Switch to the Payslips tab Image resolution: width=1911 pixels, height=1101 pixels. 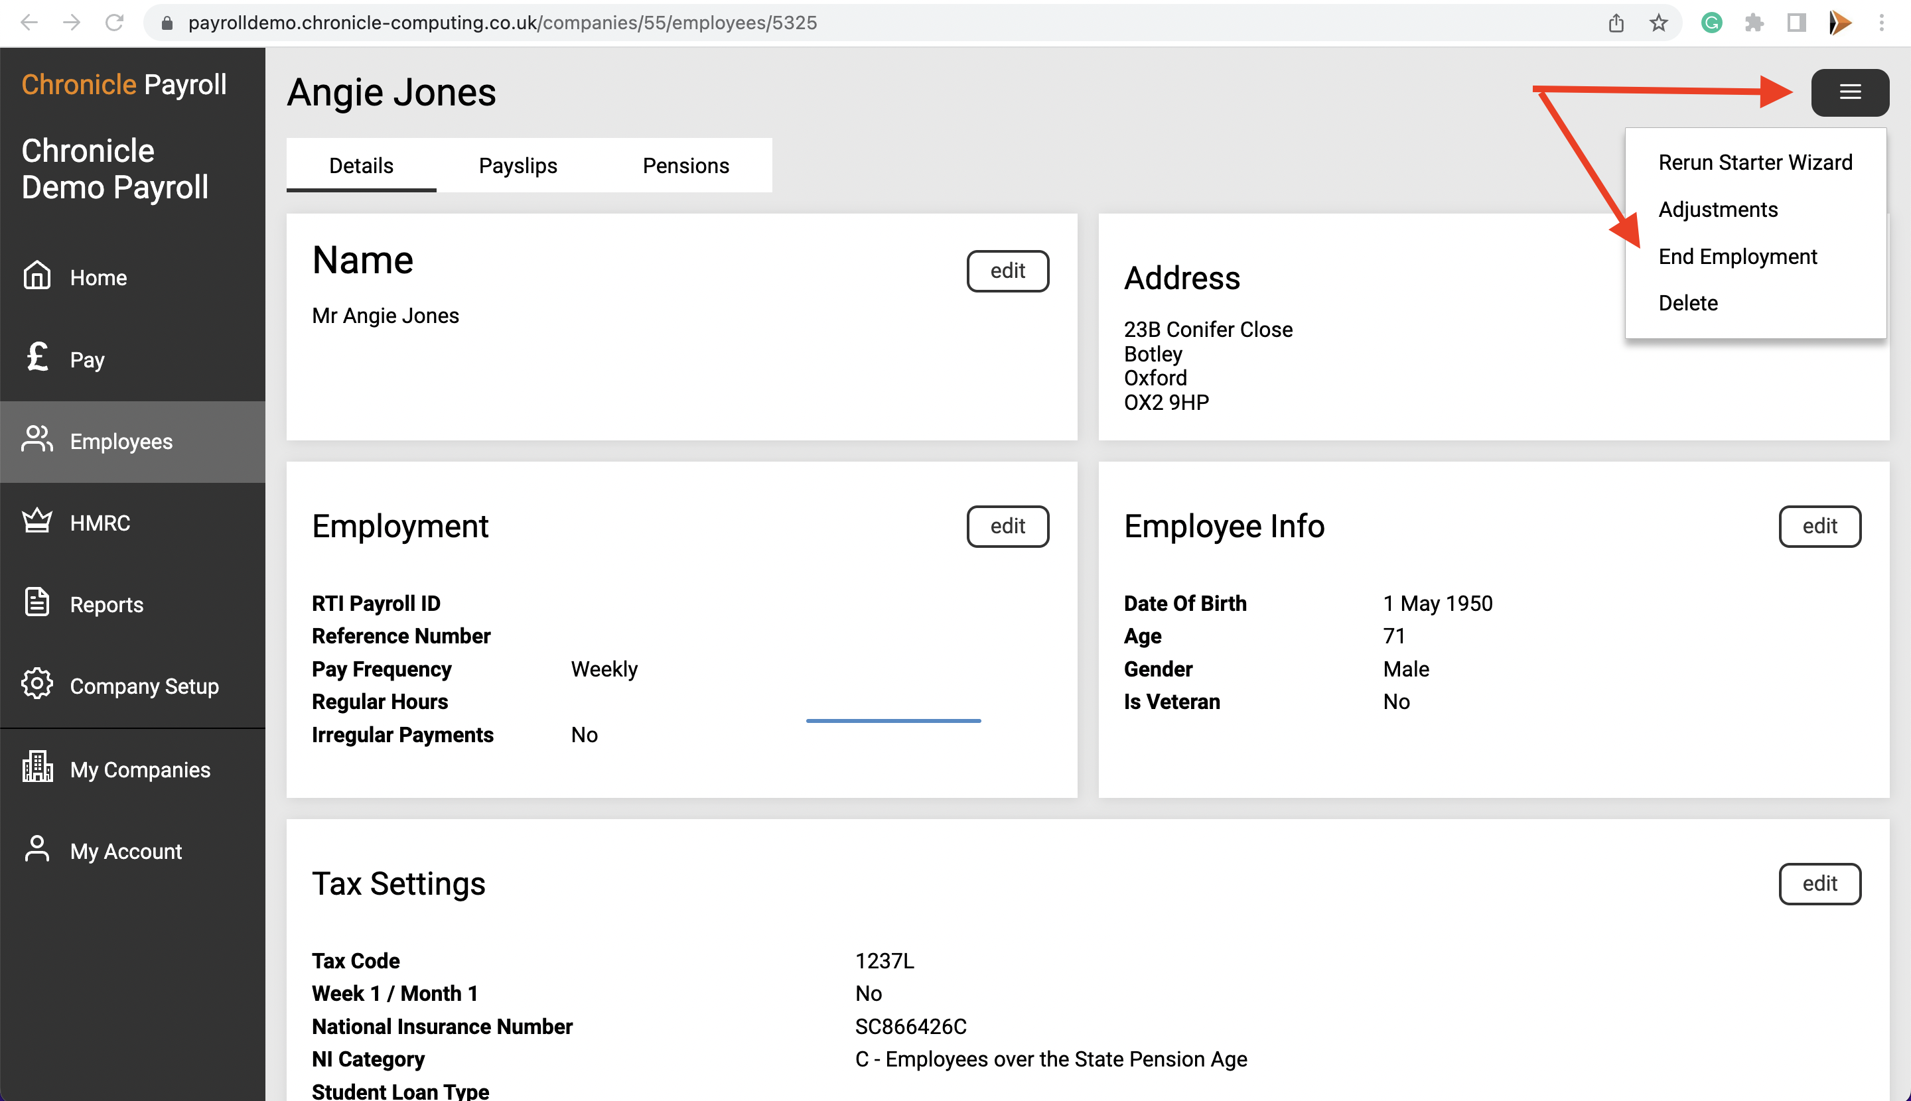pos(518,165)
